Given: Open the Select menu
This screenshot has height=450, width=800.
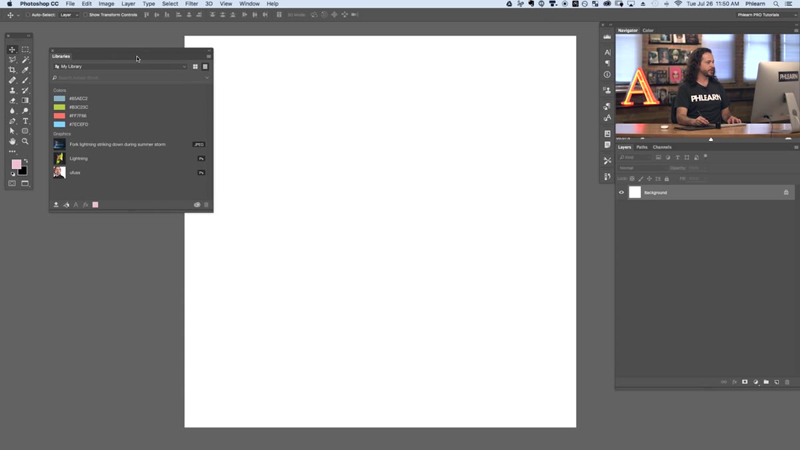Looking at the screenshot, I should pos(170,4).
